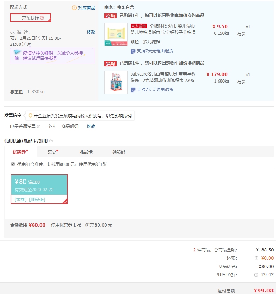
Task: Click the 商品明细 invoice content text
Action: click(70, 127)
